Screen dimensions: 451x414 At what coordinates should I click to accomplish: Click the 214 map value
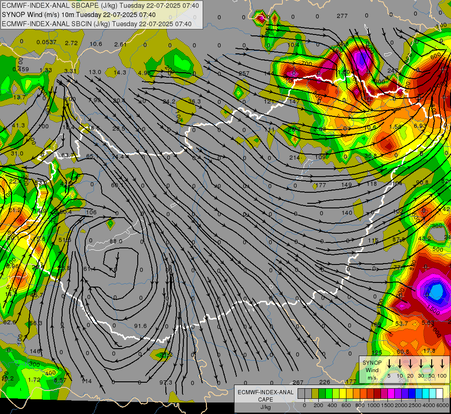tap(294, 157)
